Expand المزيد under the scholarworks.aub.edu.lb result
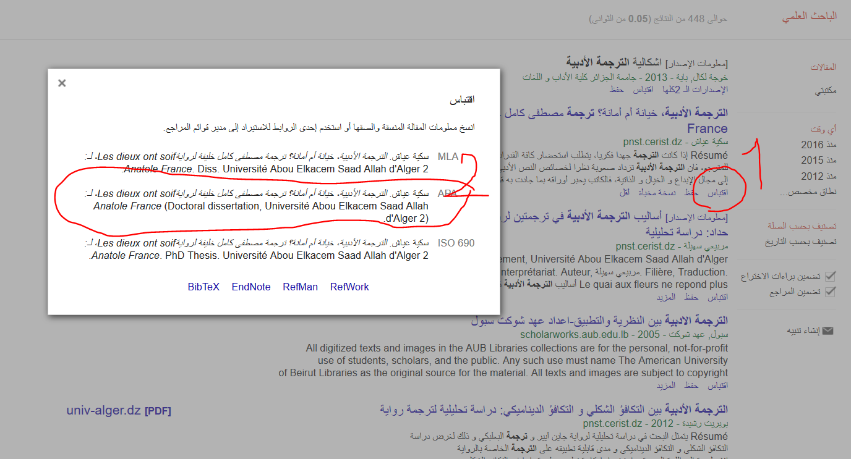 pos(666,385)
